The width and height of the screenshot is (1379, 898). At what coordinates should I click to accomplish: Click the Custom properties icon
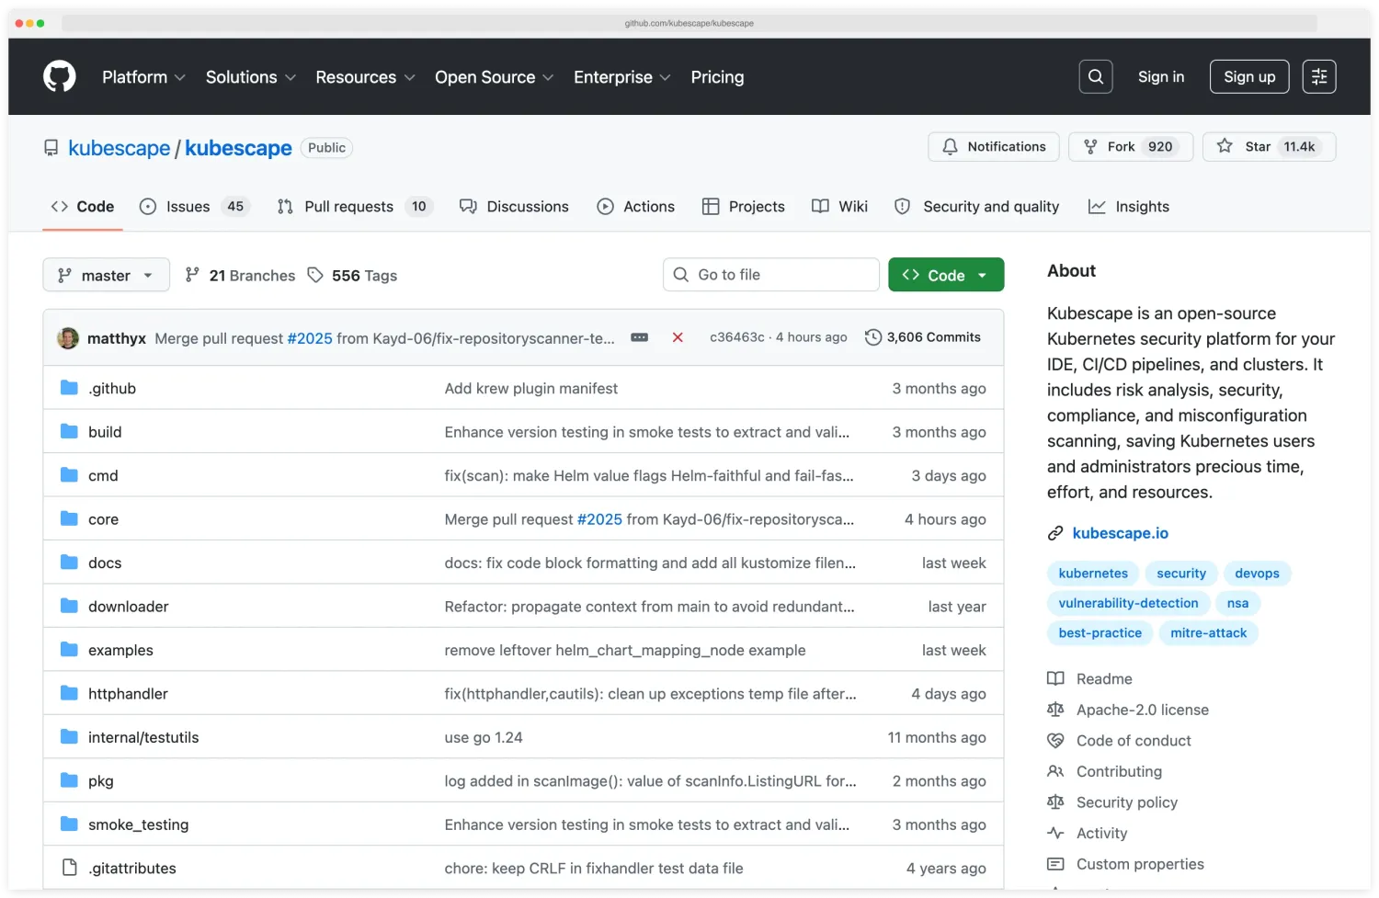[x=1055, y=864]
